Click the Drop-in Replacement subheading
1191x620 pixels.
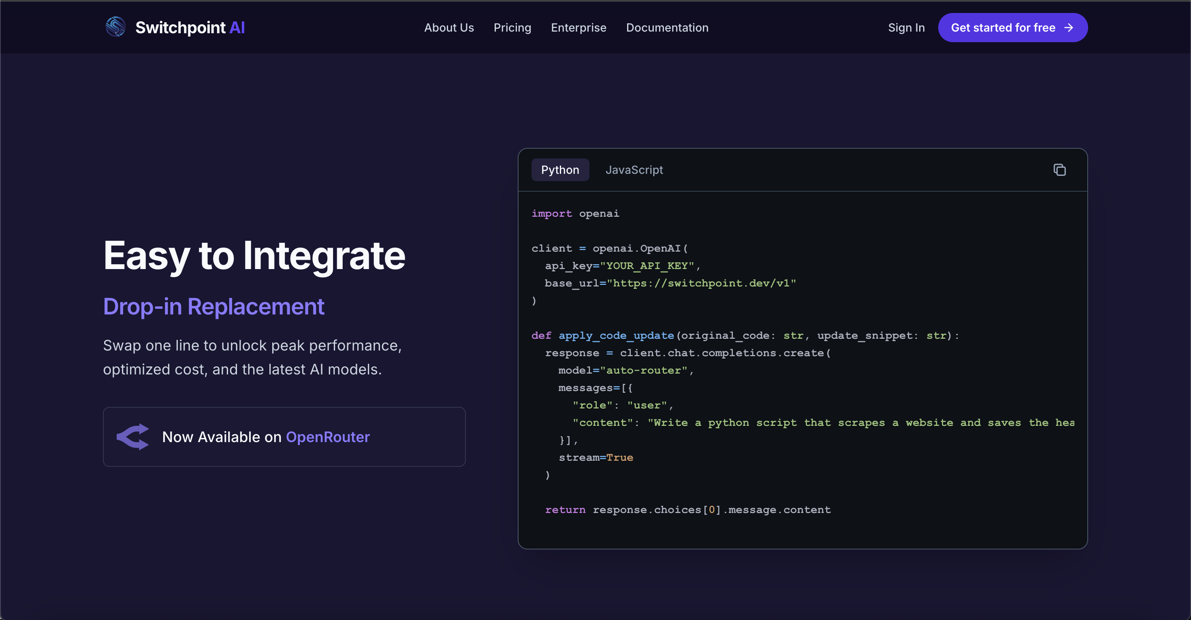(x=213, y=306)
